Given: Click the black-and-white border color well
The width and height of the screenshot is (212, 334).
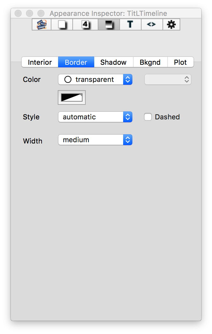Looking at the screenshot, I should [x=71, y=97].
